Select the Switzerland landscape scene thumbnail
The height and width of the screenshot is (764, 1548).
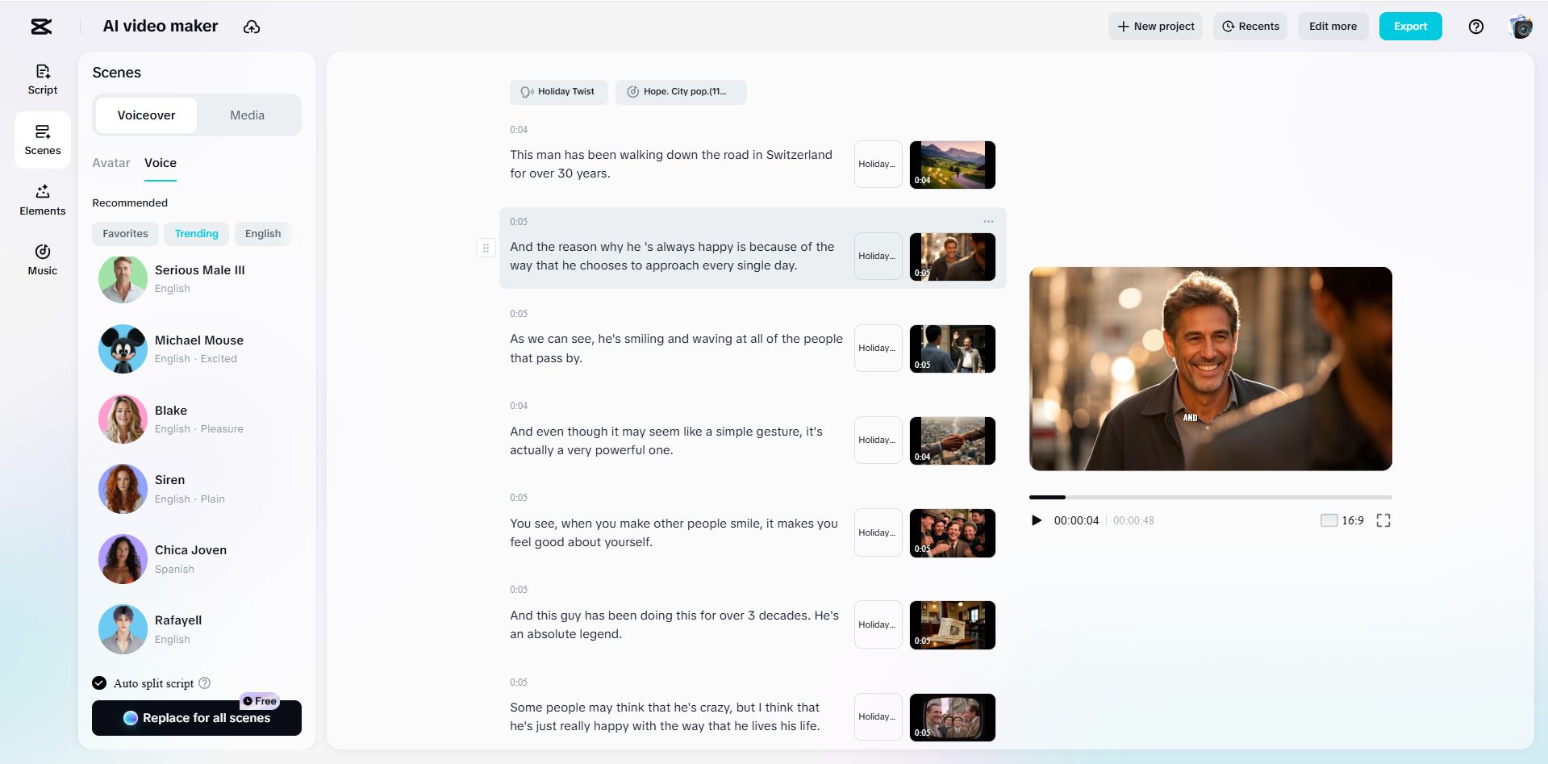coord(953,165)
